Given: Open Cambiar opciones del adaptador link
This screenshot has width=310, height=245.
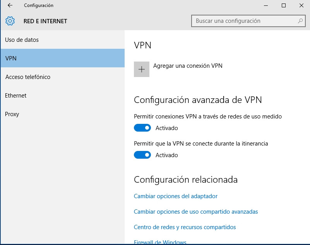Looking at the screenshot, I should pos(176,196).
